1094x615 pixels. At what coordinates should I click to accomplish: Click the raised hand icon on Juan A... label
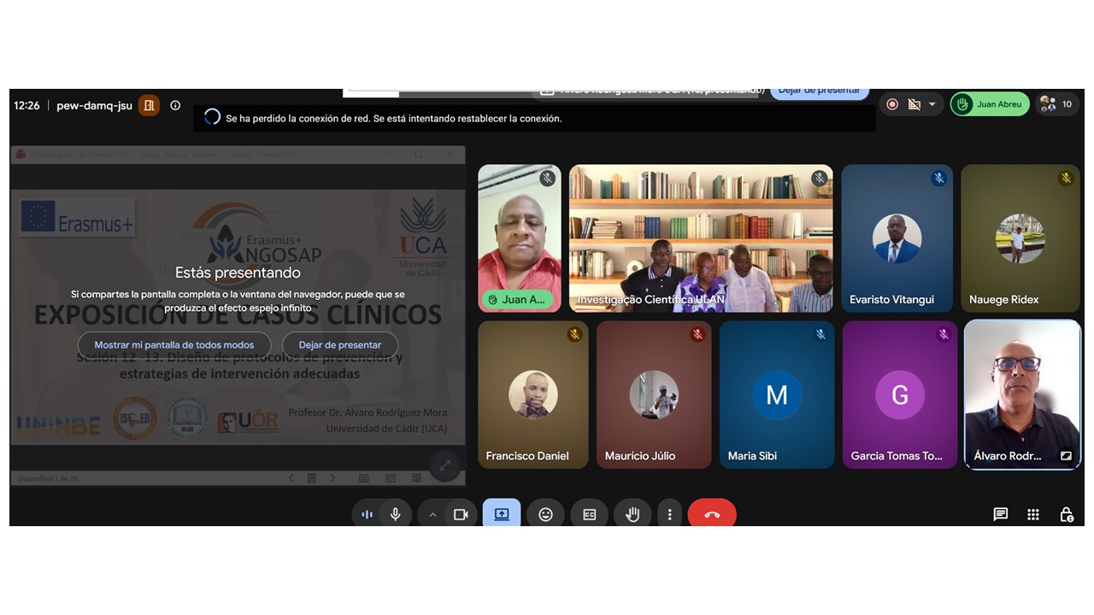pos(493,300)
